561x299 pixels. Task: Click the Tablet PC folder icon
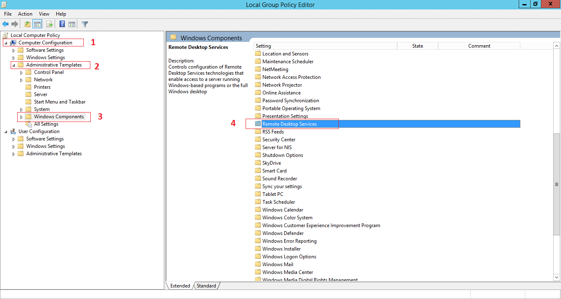(x=258, y=194)
